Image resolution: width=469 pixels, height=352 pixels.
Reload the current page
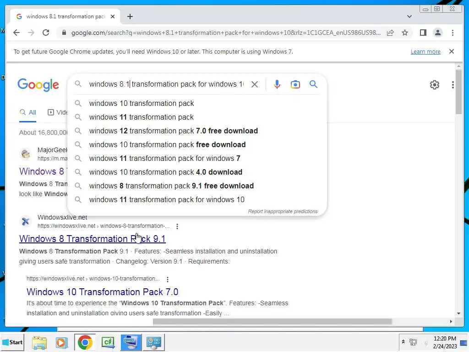(46, 33)
